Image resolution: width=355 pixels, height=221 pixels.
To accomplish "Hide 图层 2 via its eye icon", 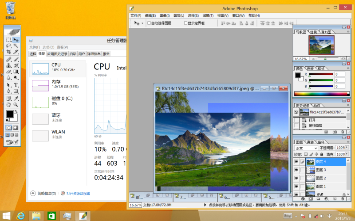I will (296, 178).
